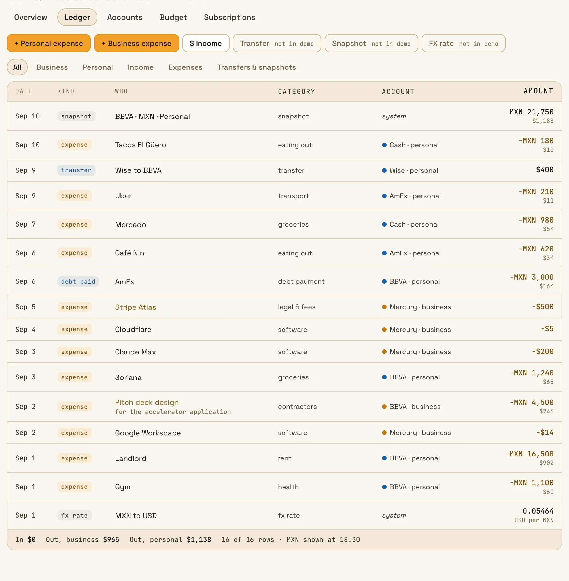The width and height of the screenshot is (569, 581).
Task: Select the Cloudflare expense row
Action: [284, 329]
